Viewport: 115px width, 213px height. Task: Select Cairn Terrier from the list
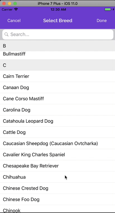(57, 76)
